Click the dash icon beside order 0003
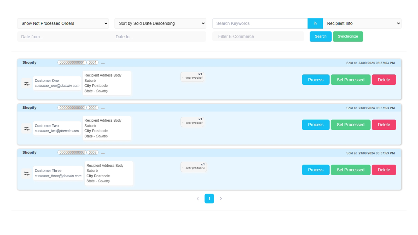418x235 pixels. (x=103, y=153)
